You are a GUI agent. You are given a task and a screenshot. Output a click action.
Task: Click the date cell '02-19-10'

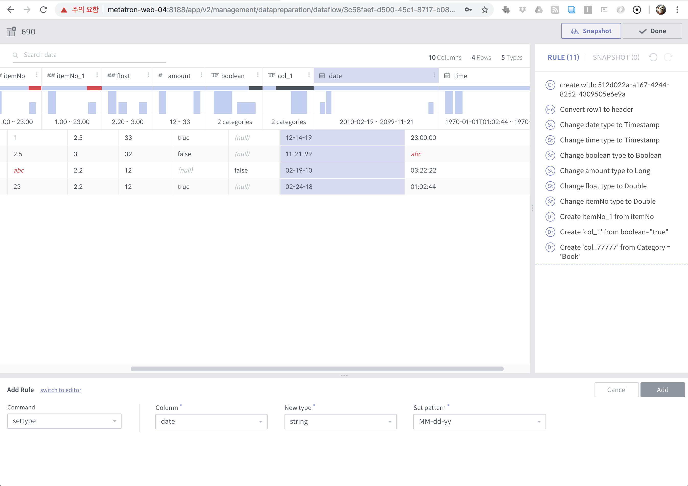coord(342,171)
